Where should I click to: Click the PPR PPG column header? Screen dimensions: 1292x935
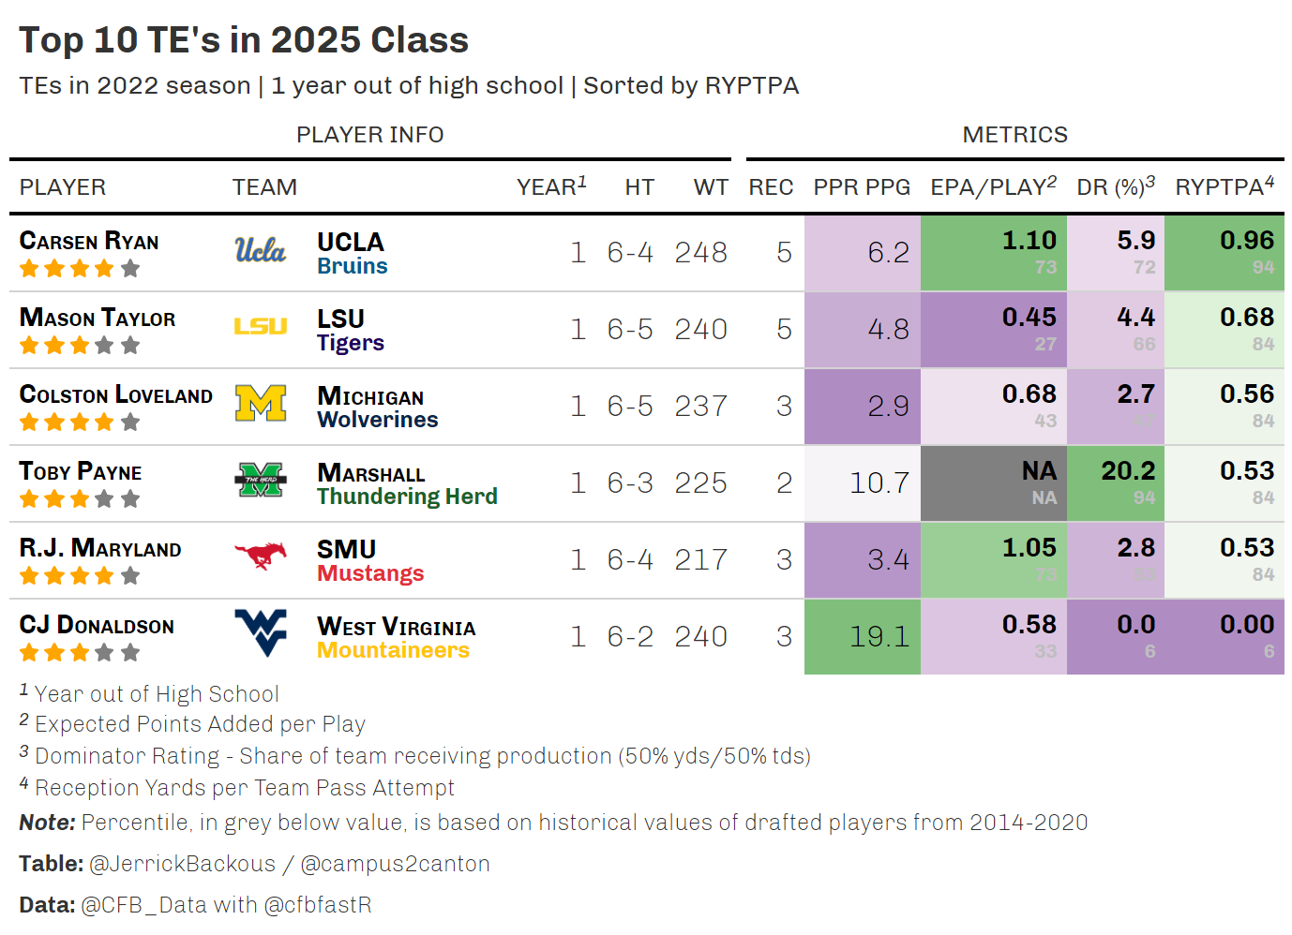(x=862, y=187)
